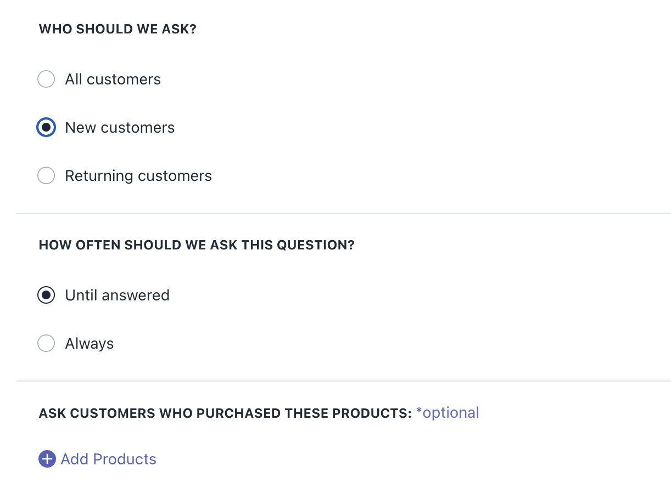Click the 'Always' label text
The width and height of the screenshot is (671, 489).
tap(90, 344)
